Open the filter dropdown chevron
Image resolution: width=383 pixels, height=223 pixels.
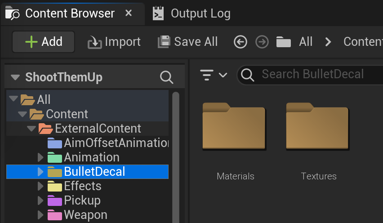223,75
